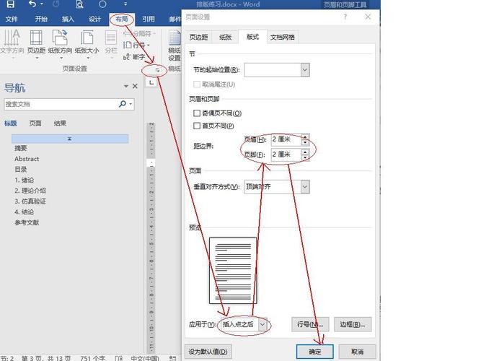The image size is (499, 361).
Task: Switch to 页边距 tab in page setup dialog
Action: (198, 38)
